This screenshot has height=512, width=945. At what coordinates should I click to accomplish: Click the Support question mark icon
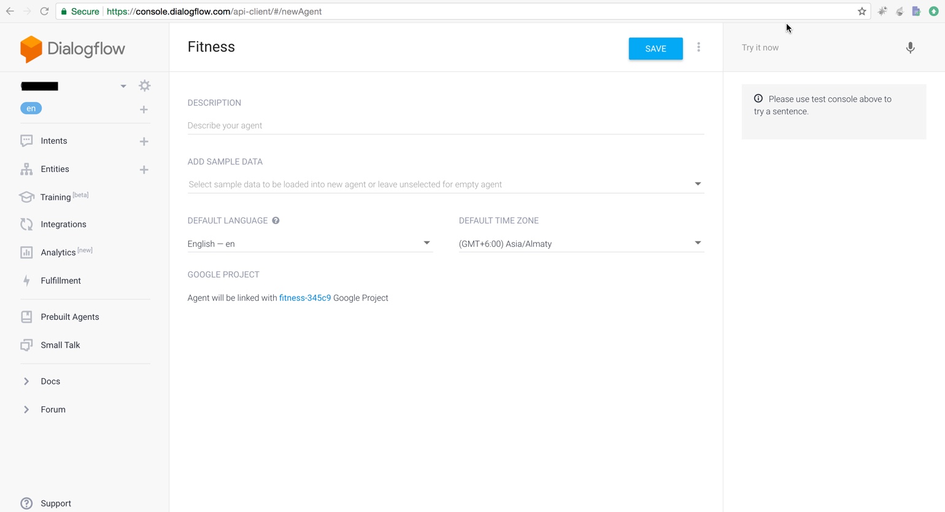click(x=26, y=503)
